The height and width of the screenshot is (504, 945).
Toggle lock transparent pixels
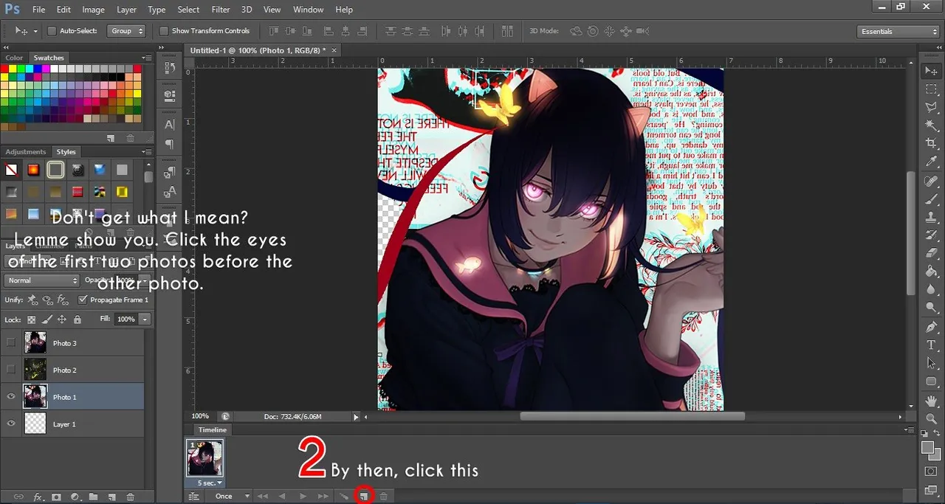31,320
